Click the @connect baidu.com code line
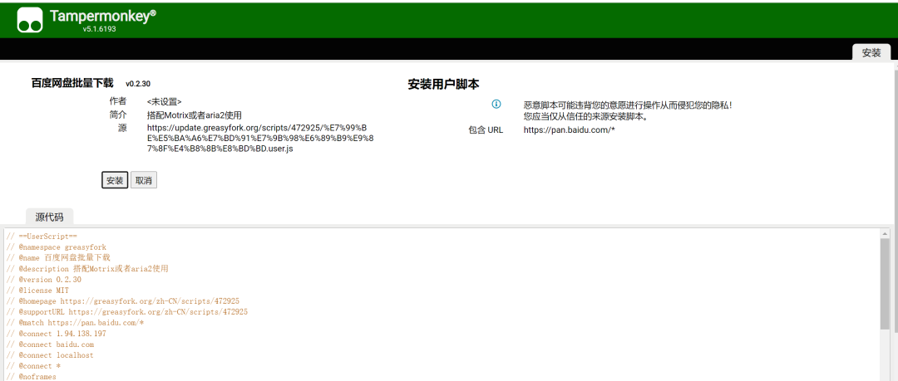 50,344
